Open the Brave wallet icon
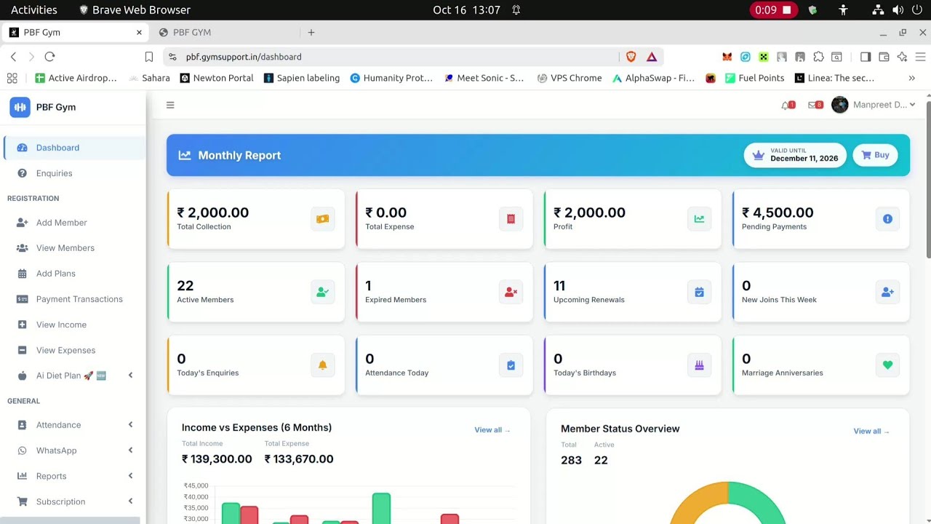Viewport: 931px width, 524px height. 884,57
